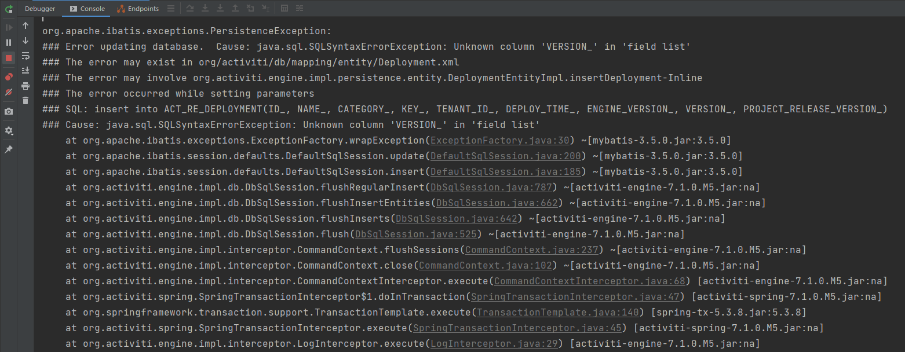Toggle Scroll to End of console
The width and height of the screenshot is (905, 352).
25,71
